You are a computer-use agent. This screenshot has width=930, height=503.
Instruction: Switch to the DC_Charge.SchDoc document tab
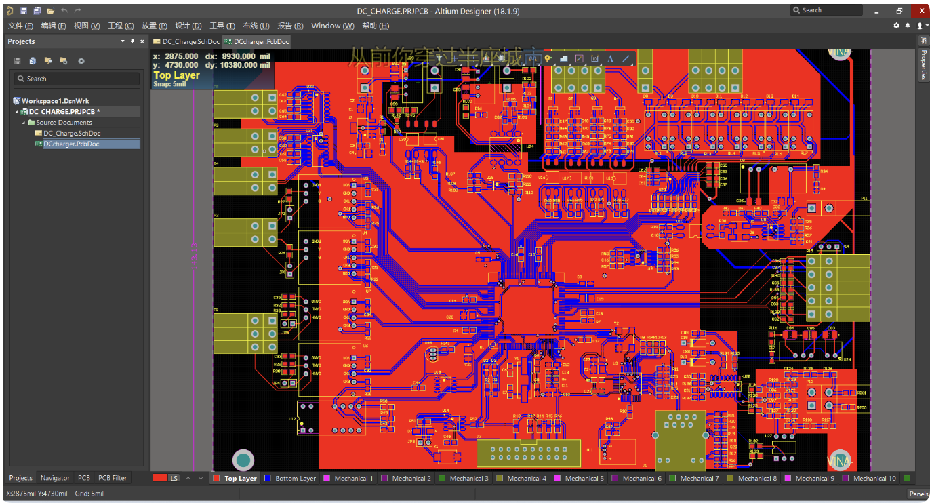point(186,41)
